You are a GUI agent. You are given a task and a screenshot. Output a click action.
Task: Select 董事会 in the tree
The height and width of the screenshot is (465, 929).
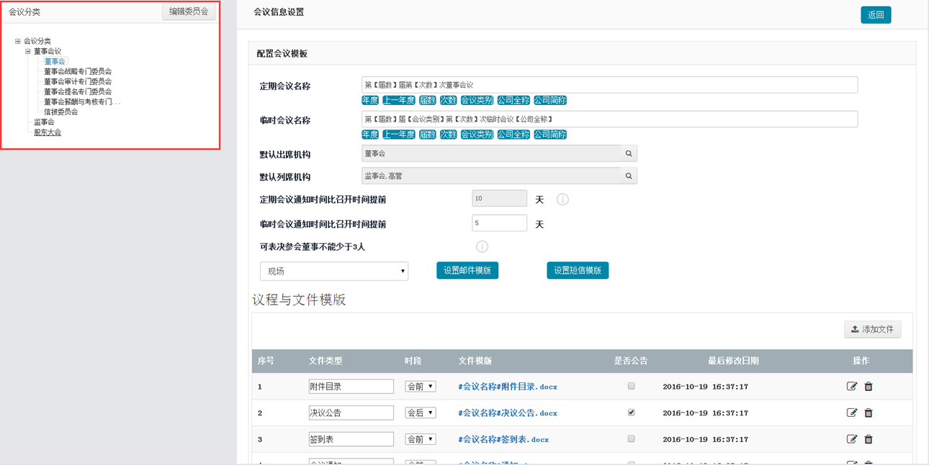(x=55, y=61)
